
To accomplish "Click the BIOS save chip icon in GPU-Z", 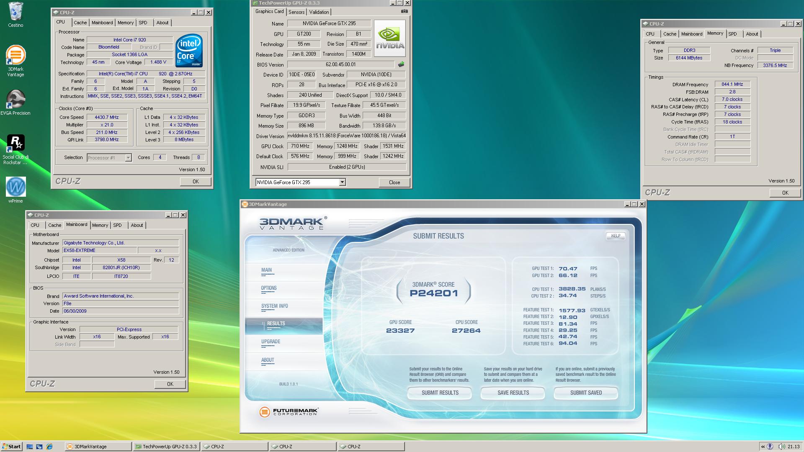I will [401, 64].
